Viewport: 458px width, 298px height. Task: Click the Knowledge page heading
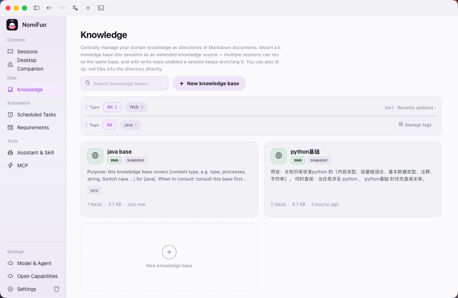pos(104,35)
